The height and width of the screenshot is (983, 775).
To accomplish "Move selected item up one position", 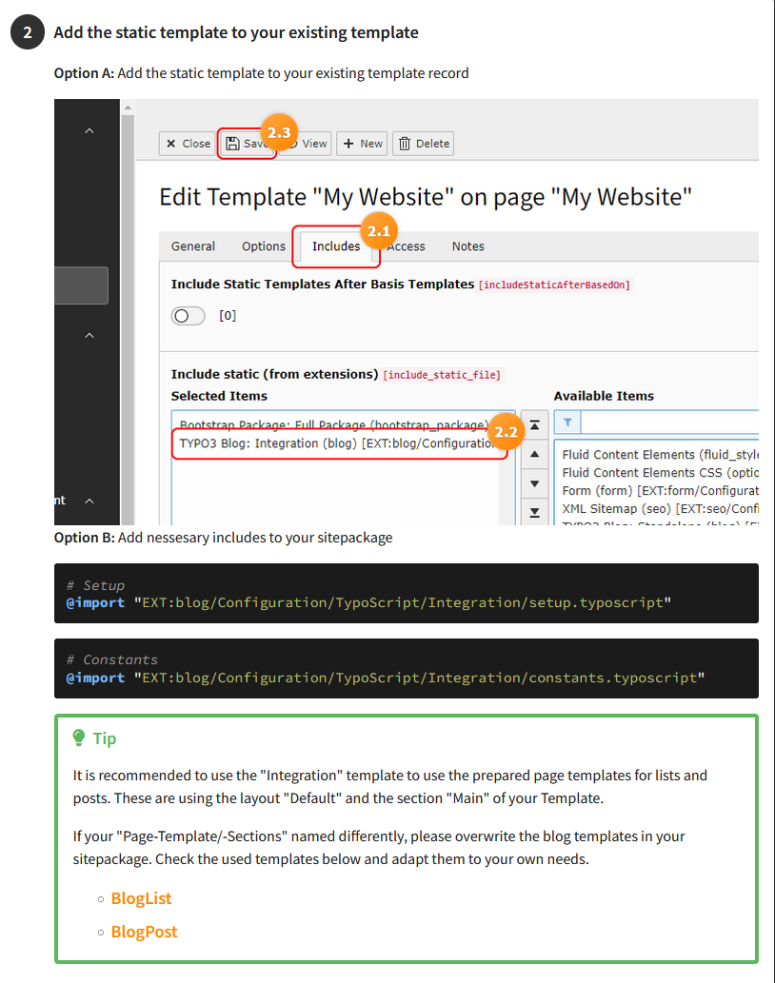I will [x=535, y=454].
